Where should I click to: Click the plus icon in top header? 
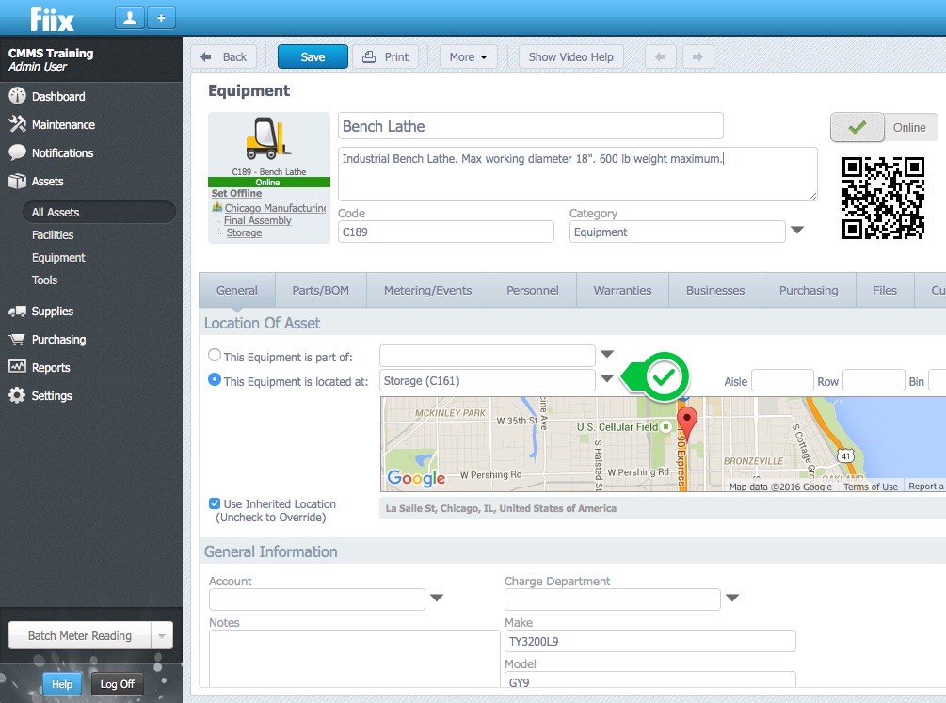point(160,18)
